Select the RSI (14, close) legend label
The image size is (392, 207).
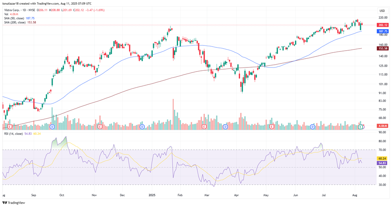click(x=14, y=133)
